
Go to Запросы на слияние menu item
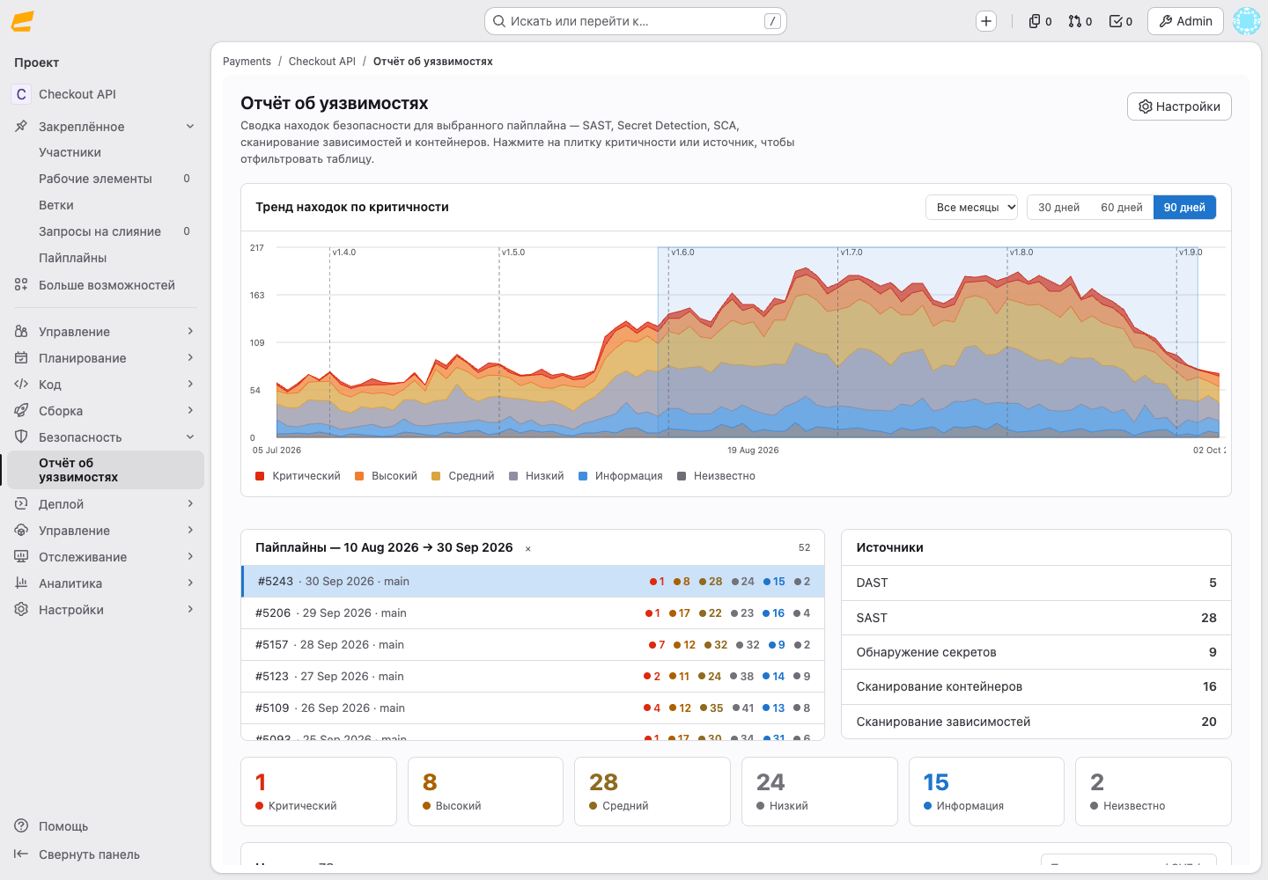click(100, 231)
